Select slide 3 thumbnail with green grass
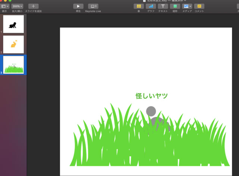 [13, 65]
